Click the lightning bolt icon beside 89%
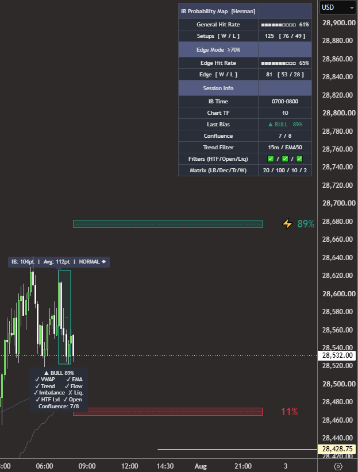This screenshot has width=358, height=472. [x=287, y=224]
